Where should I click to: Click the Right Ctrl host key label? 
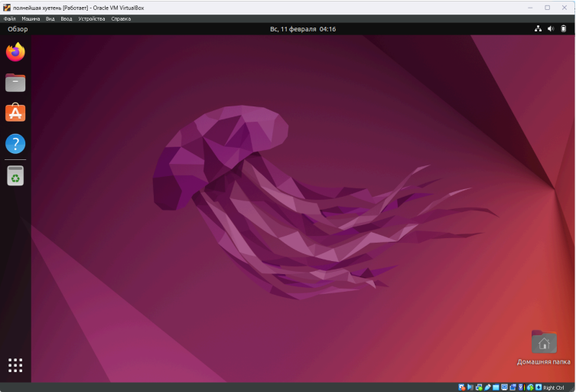click(554, 387)
